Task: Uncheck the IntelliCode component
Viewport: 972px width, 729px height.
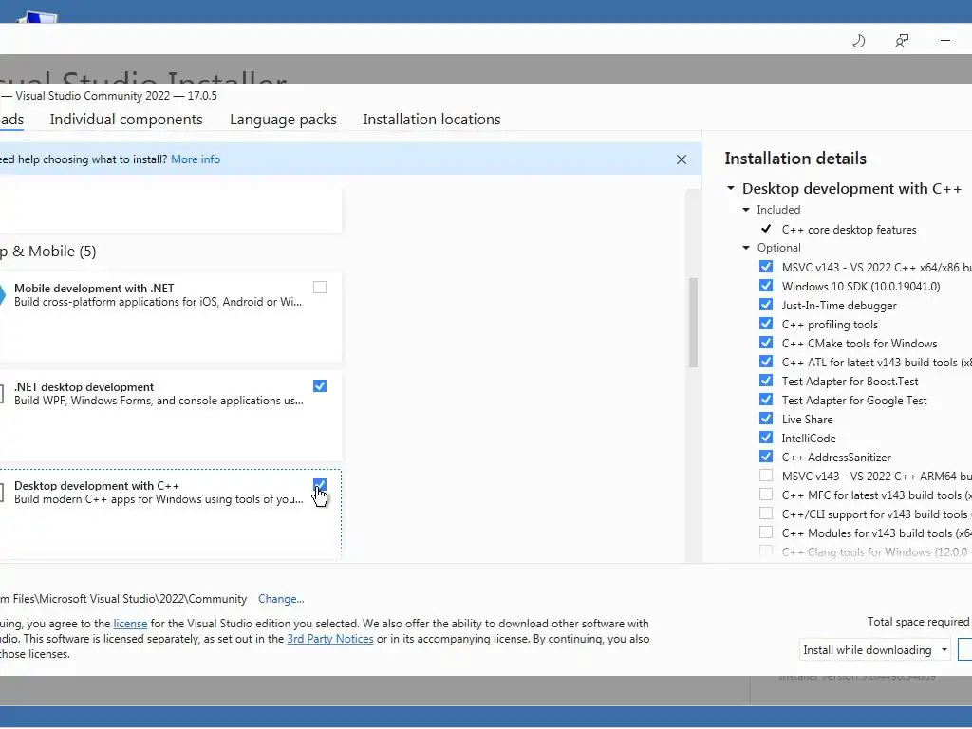Action: 766,438
